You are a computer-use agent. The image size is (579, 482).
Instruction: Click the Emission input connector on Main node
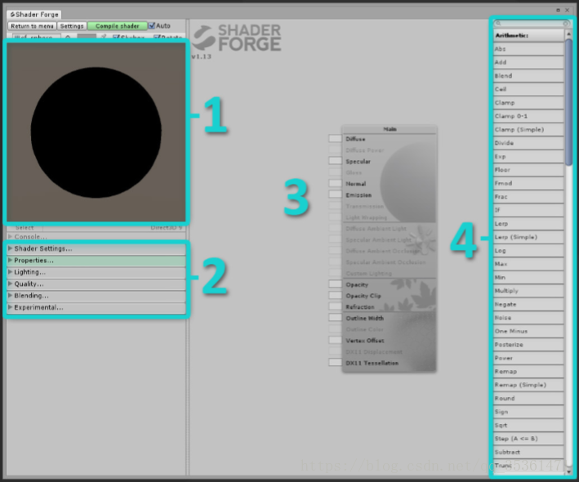335,194
